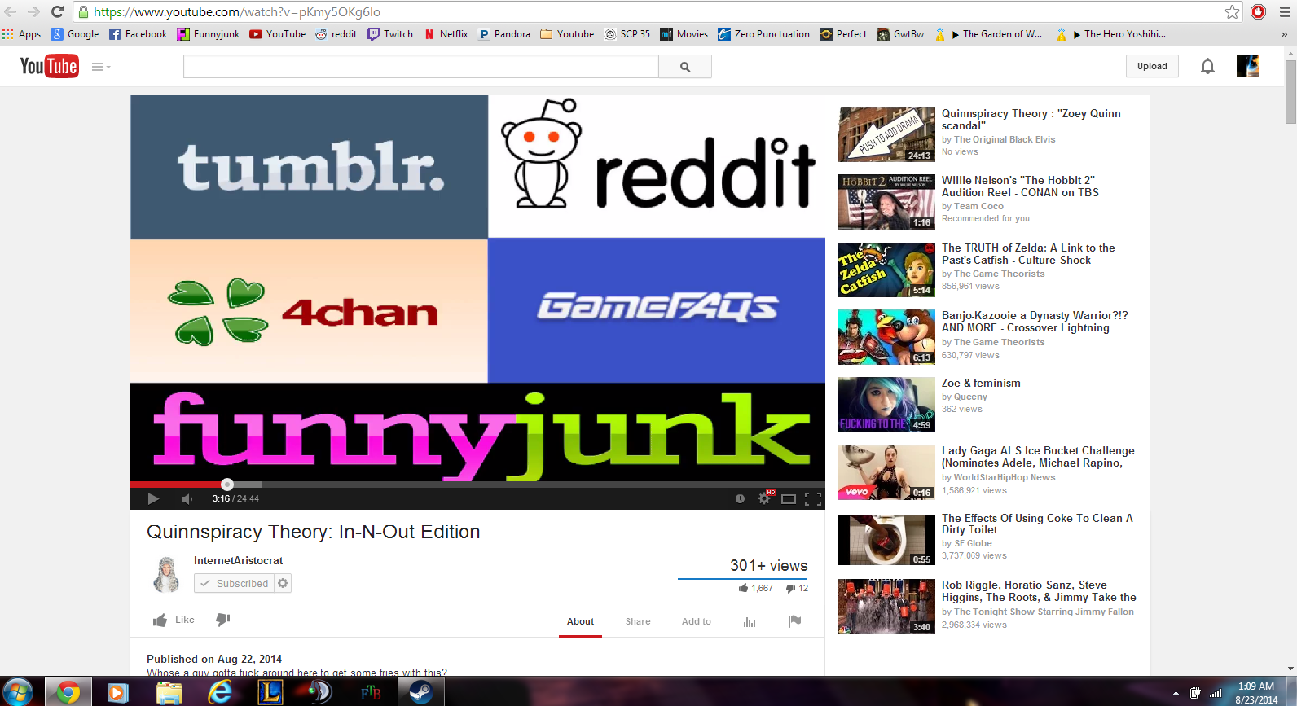
Task: Open the Funnyjunk bookmark
Action: pyautogui.click(x=209, y=34)
